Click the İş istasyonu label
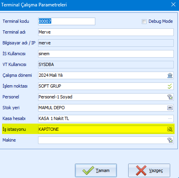This screenshot has height=178, width=179. tap(14, 129)
